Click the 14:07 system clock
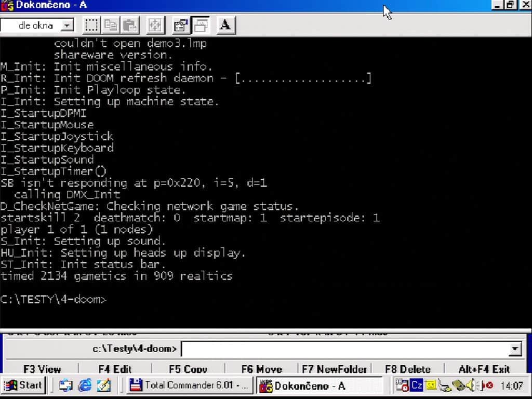The width and height of the screenshot is (532, 399). (x=512, y=386)
